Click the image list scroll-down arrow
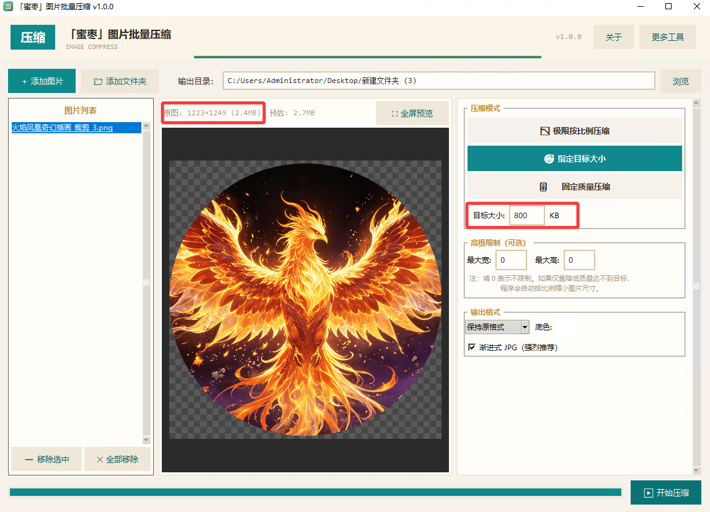710x512 pixels. 146,440
